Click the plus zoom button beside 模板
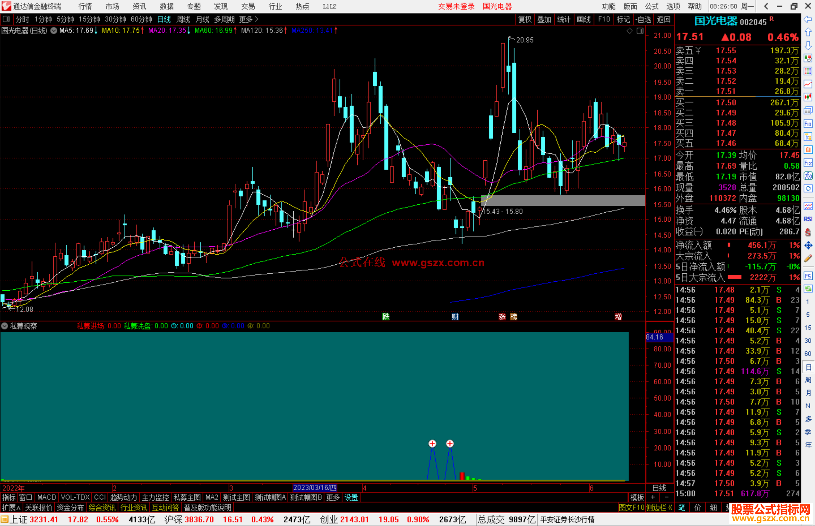The image size is (815, 526). pos(653,497)
